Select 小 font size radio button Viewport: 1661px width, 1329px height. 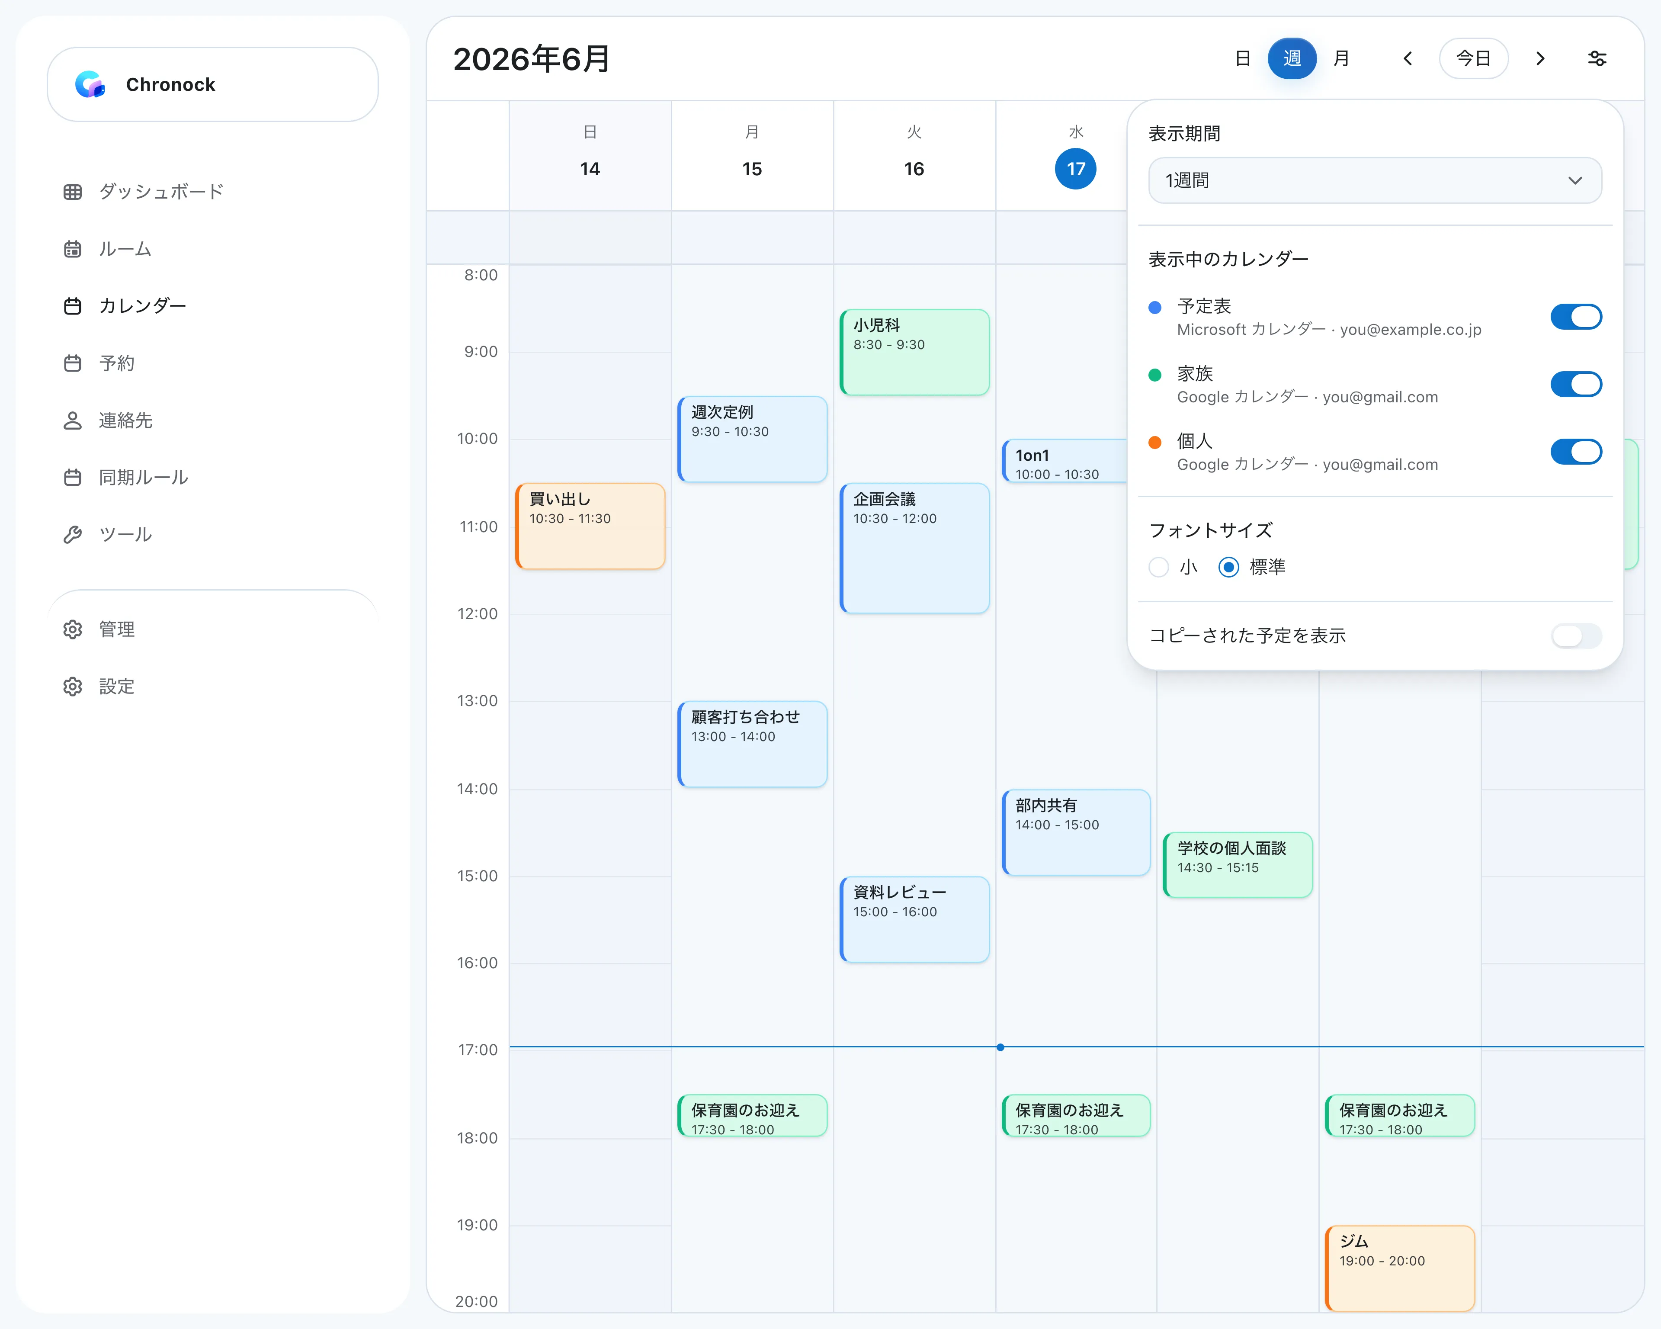point(1159,567)
